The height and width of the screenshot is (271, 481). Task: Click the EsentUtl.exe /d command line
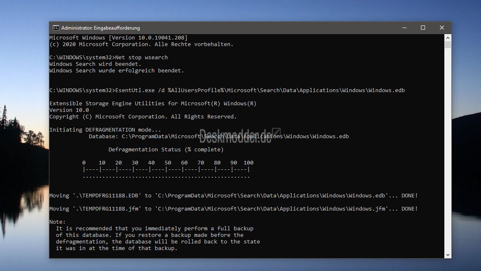(227, 90)
